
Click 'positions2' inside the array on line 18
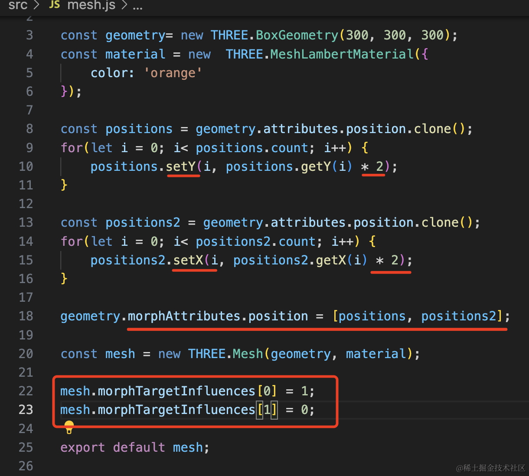459,316
